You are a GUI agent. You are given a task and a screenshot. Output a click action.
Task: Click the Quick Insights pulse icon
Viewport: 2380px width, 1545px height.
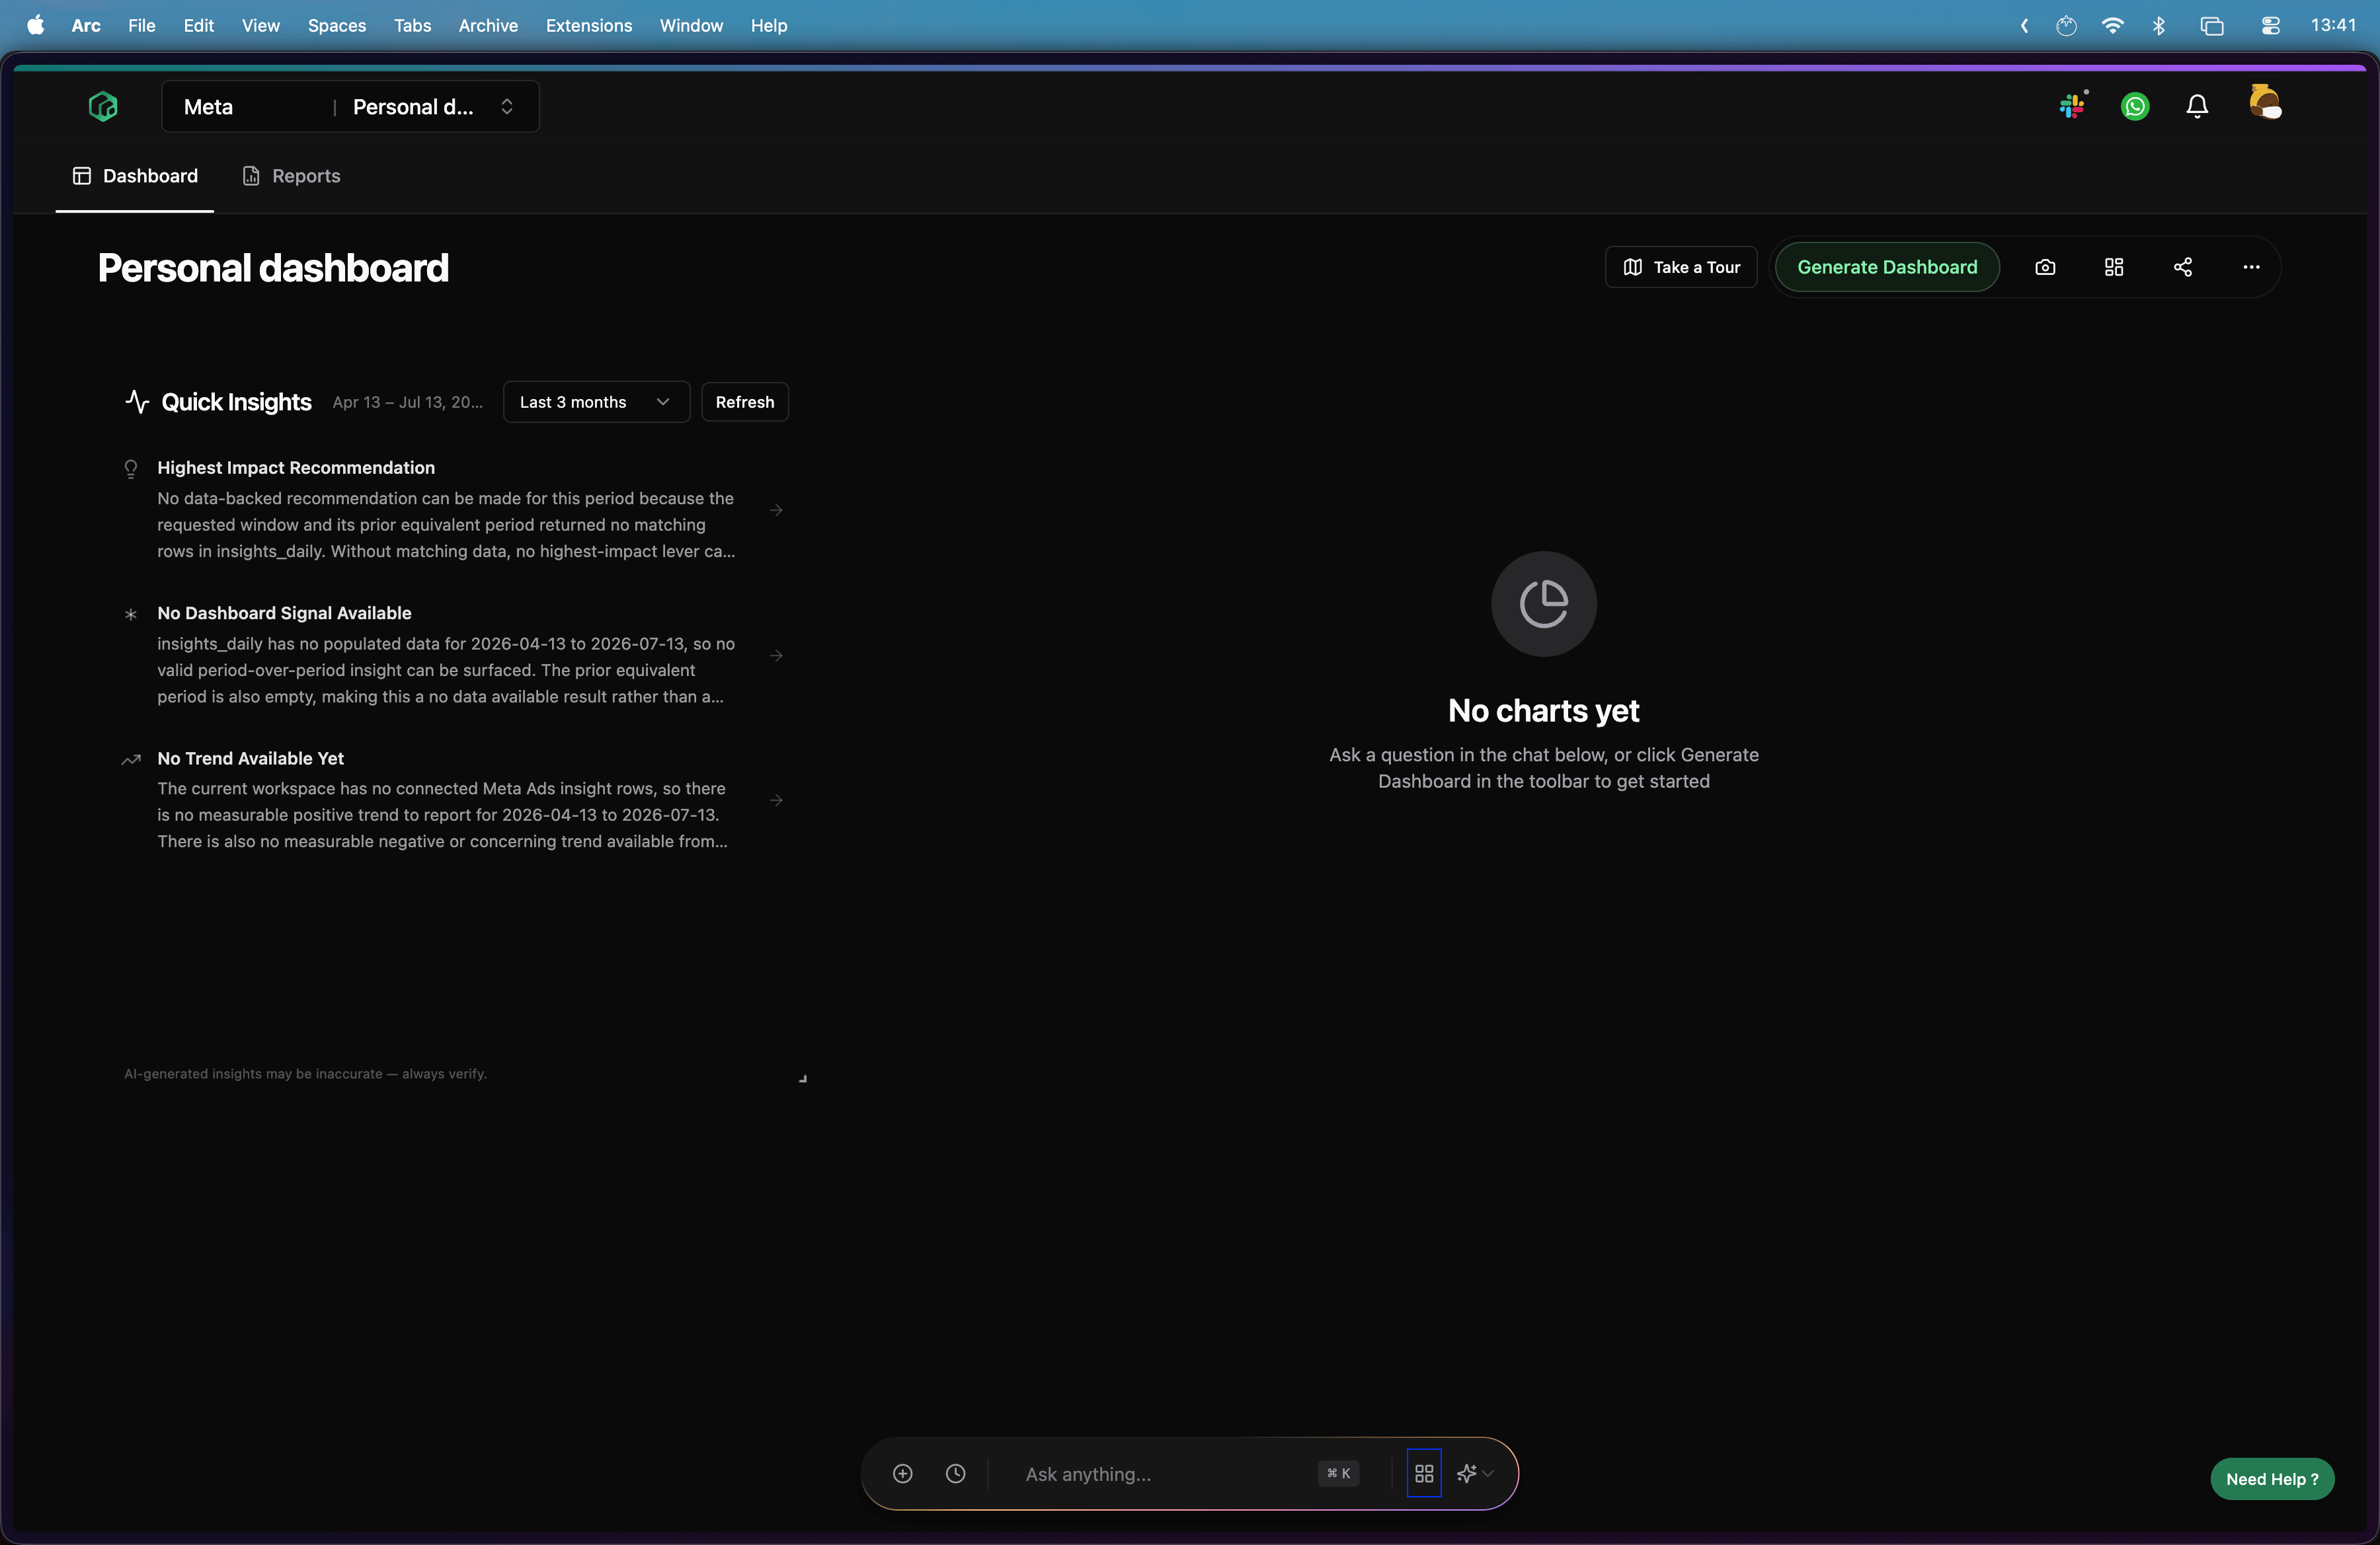(137, 402)
